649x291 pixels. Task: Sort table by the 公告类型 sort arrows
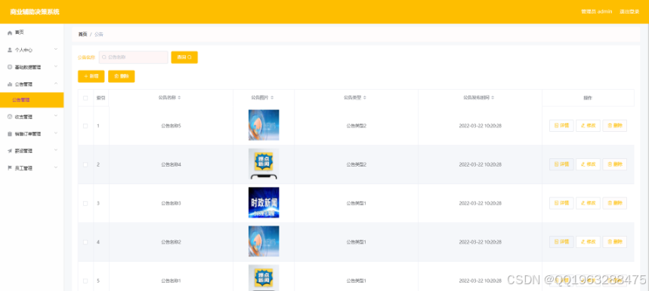click(365, 98)
